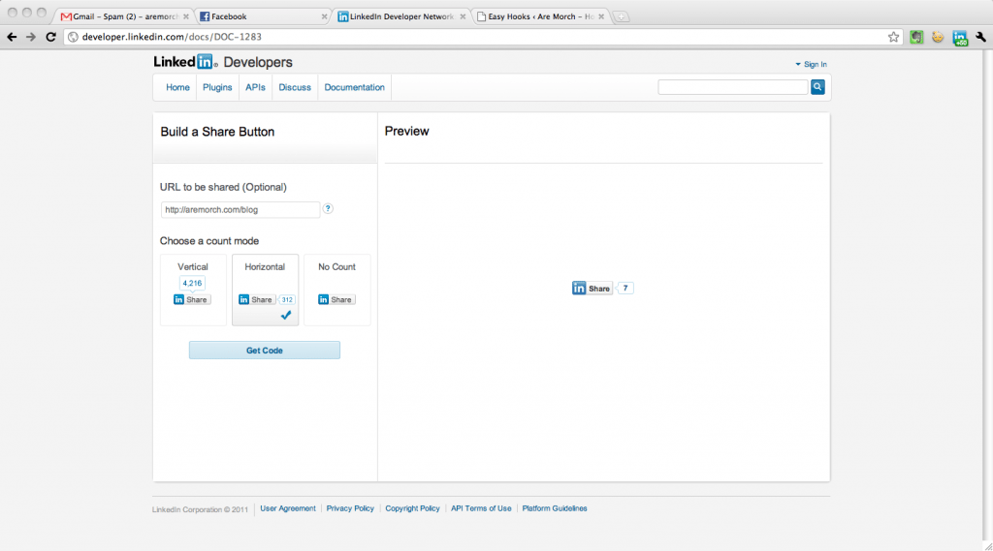The width and height of the screenshot is (993, 551).
Task: Open the Platform Guidelines link
Action: (555, 508)
